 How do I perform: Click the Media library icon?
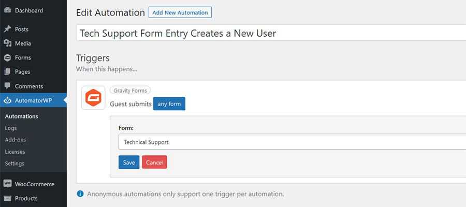tap(7, 43)
